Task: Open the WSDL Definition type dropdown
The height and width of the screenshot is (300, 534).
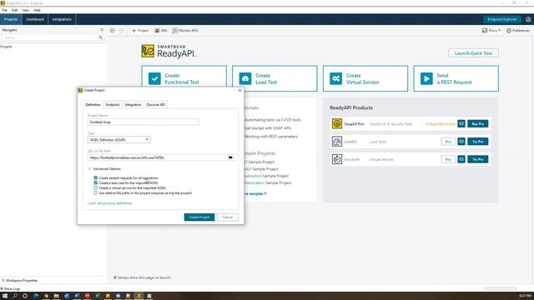Action: pyautogui.click(x=118, y=140)
